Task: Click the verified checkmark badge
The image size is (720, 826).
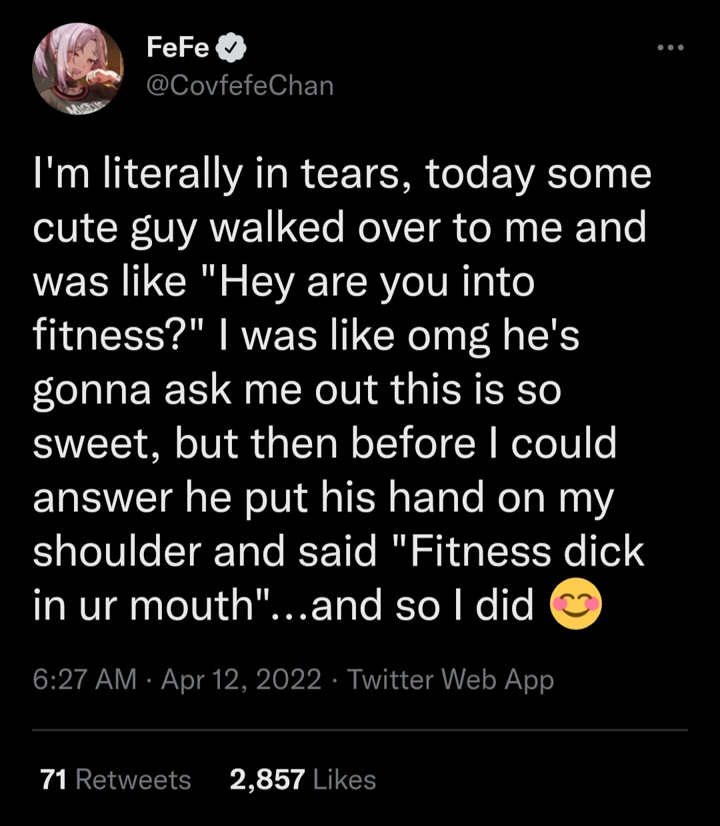Action: 233,48
